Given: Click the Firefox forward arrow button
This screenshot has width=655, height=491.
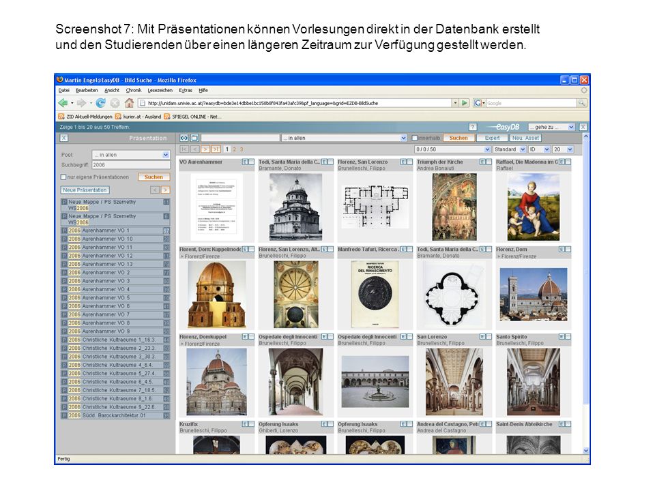Looking at the screenshot, I should (81, 103).
